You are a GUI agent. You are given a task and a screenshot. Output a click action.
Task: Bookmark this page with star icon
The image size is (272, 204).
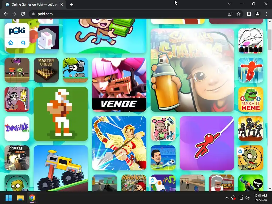click(x=239, y=14)
